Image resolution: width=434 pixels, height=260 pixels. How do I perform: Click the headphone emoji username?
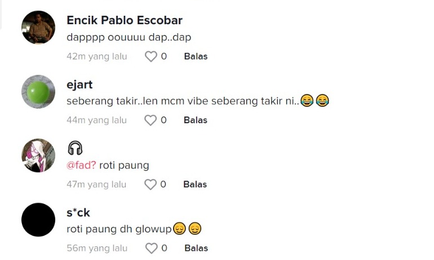click(75, 148)
